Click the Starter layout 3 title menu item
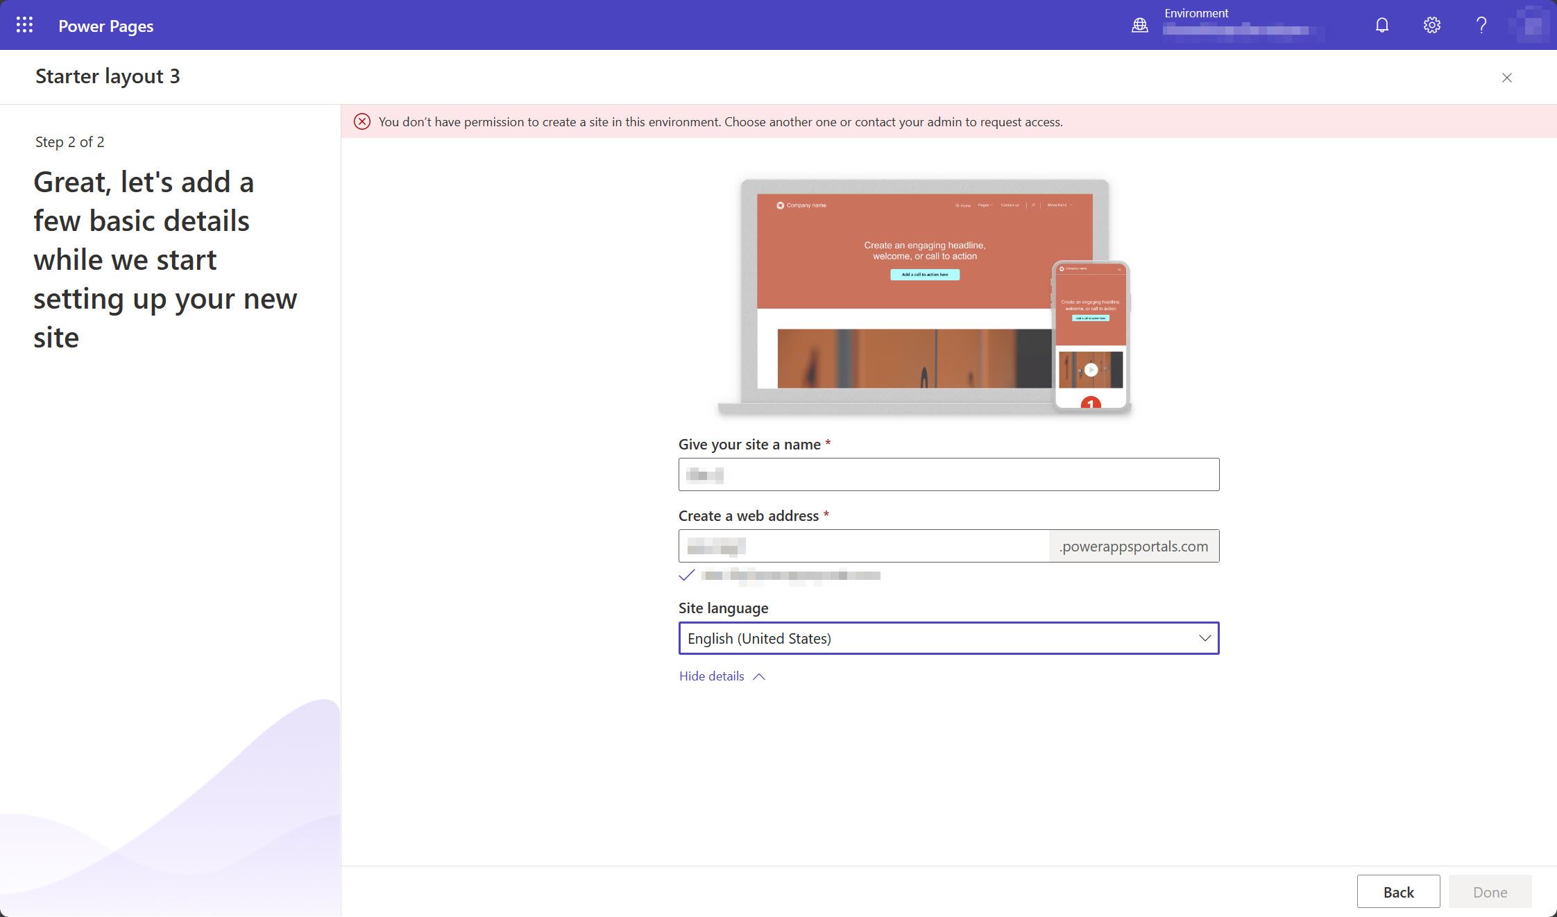The height and width of the screenshot is (917, 1557). click(x=108, y=76)
